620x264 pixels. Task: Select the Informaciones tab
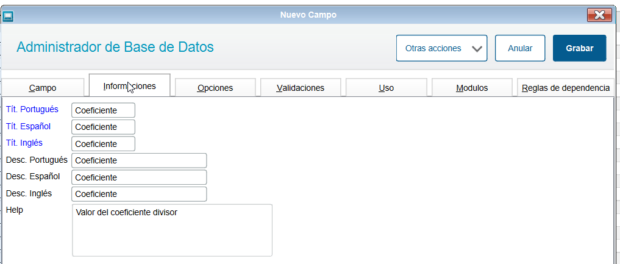[x=130, y=85]
